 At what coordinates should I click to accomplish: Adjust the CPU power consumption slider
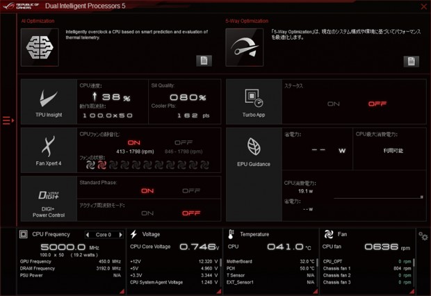(x=422, y=197)
